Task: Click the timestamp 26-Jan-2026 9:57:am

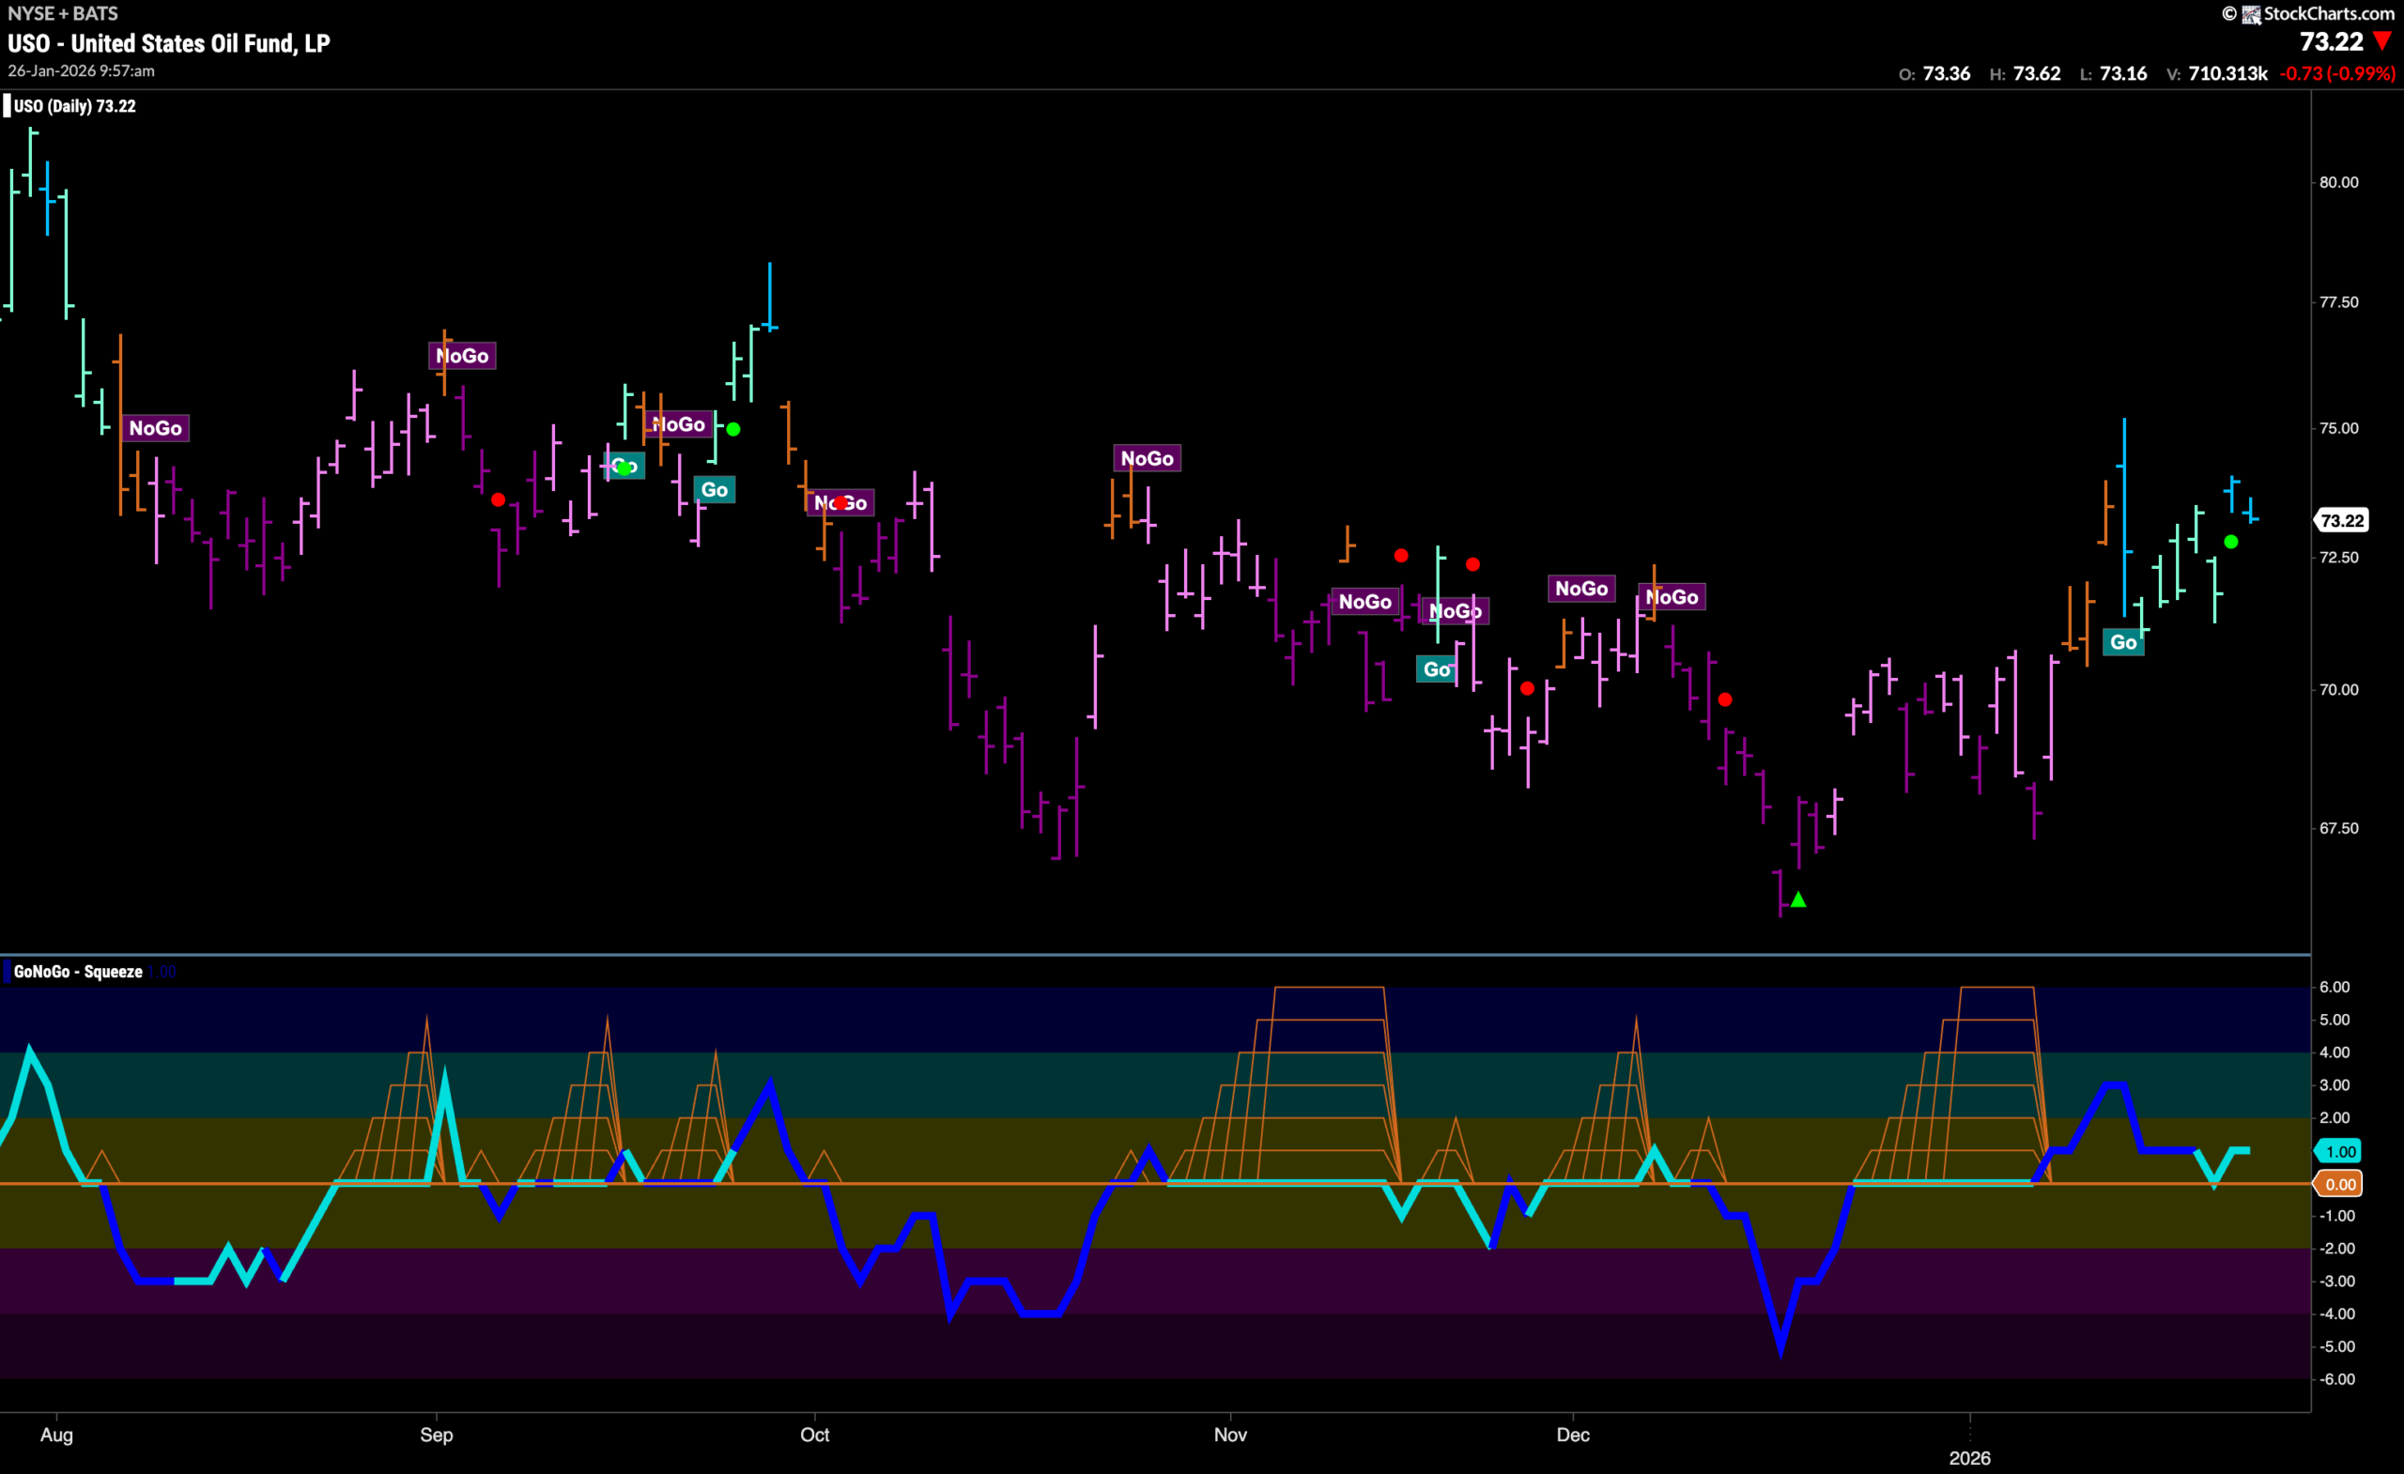Action: [81, 70]
